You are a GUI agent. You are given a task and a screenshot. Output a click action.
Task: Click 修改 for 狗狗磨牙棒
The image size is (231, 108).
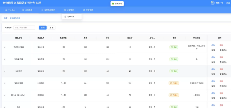coord(213,57)
